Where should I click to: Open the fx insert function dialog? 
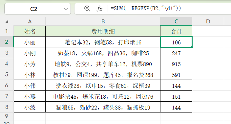click(x=99, y=9)
